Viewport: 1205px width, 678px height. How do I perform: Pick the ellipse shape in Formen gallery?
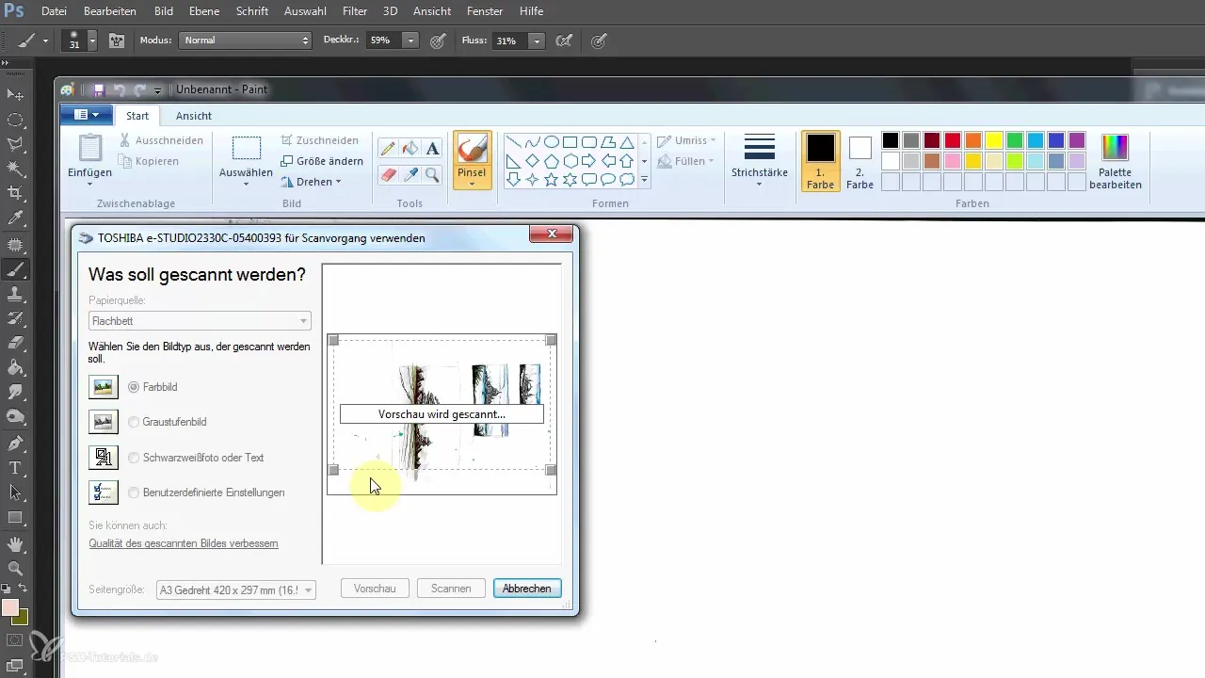coord(552,142)
